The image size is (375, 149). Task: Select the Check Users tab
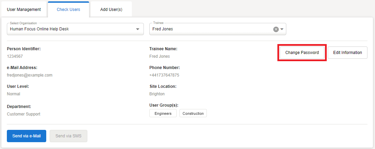[x=68, y=10]
